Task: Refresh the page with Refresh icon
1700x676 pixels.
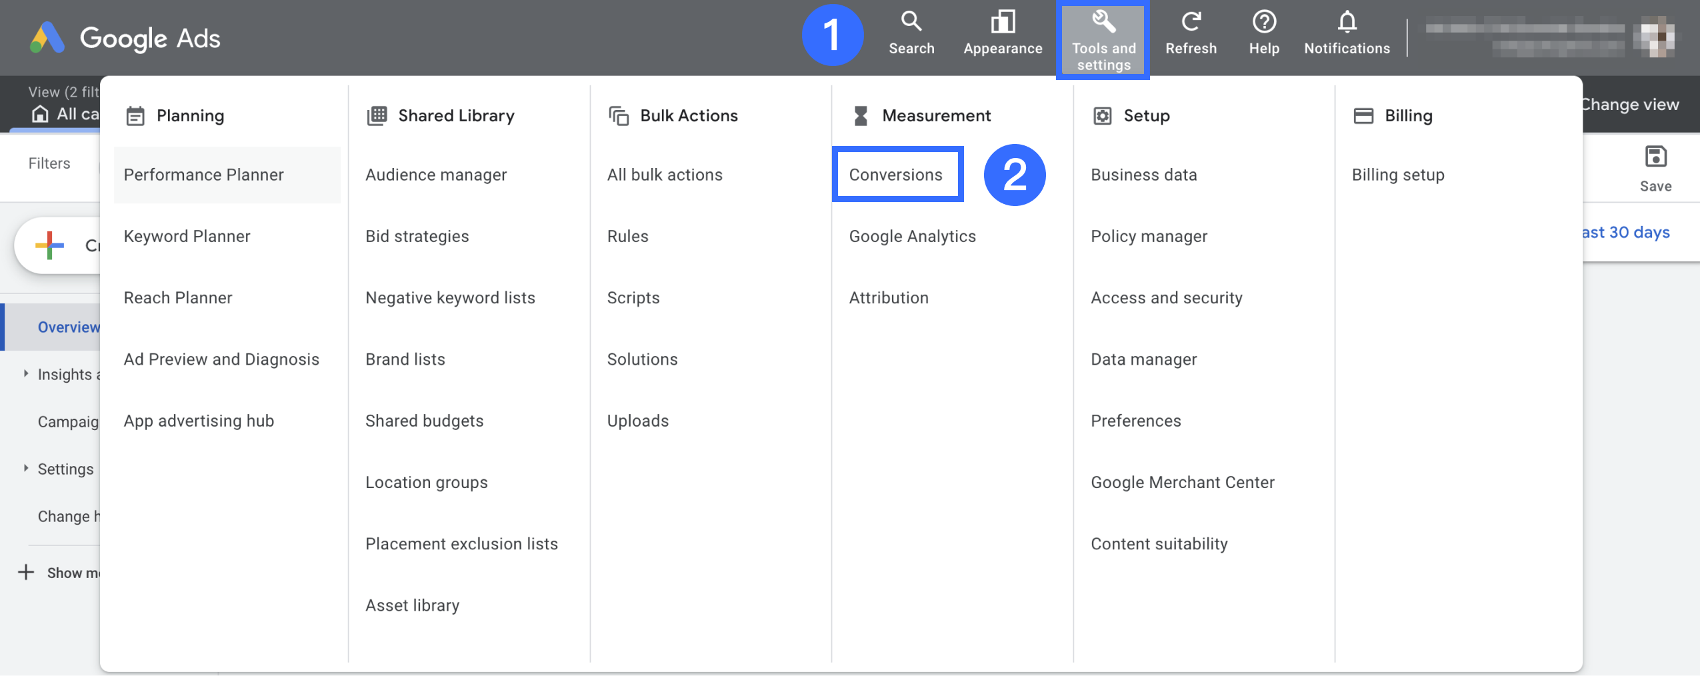Action: click(x=1191, y=22)
